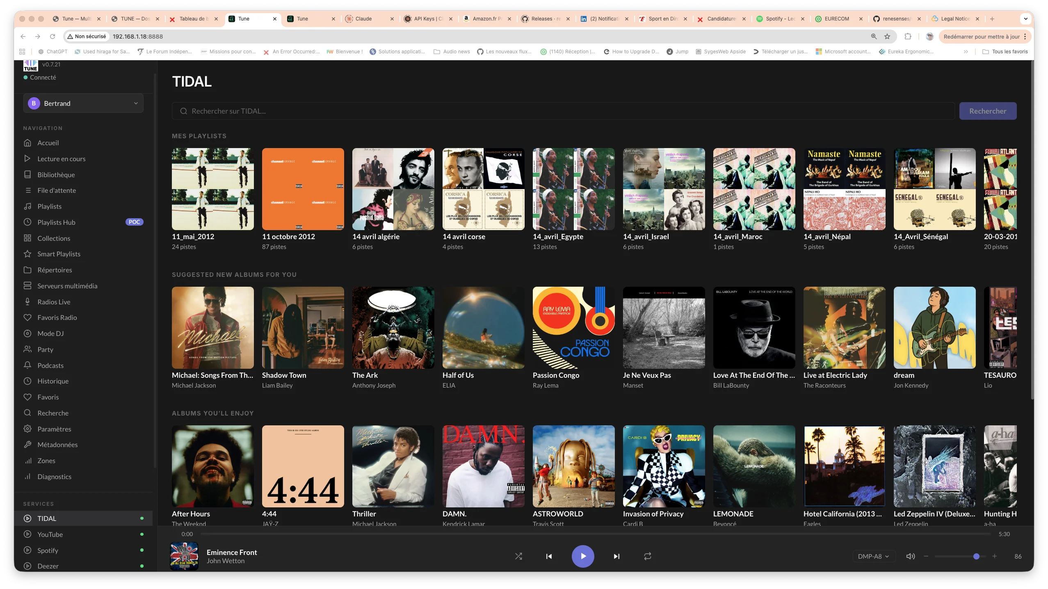Toggle shuffle in the player bar
The width and height of the screenshot is (1048, 589).
pyautogui.click(x=518, y=556)
